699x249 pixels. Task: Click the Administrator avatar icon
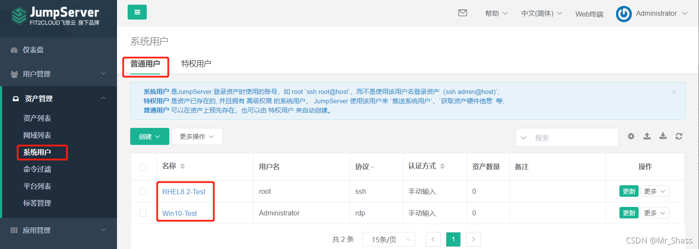point(624,14)
